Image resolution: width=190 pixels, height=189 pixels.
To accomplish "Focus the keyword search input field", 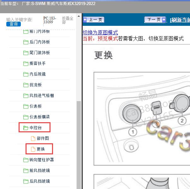I will (19, 20).
